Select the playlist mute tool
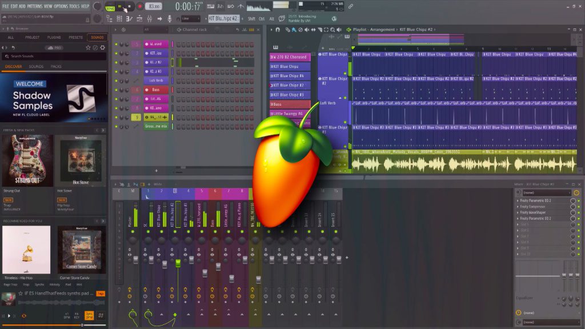This screenshot has width=585, height=329. point(307,30)
